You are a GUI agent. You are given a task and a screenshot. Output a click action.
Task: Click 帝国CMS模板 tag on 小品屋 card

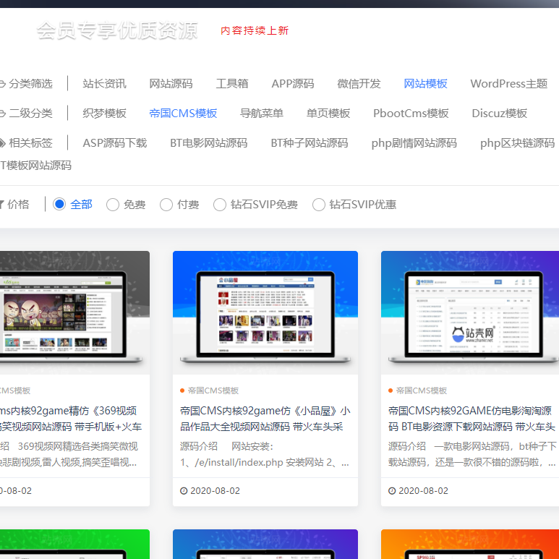point(213,391)
